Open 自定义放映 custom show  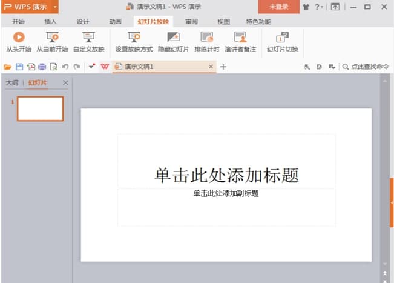tap(88, 38)
